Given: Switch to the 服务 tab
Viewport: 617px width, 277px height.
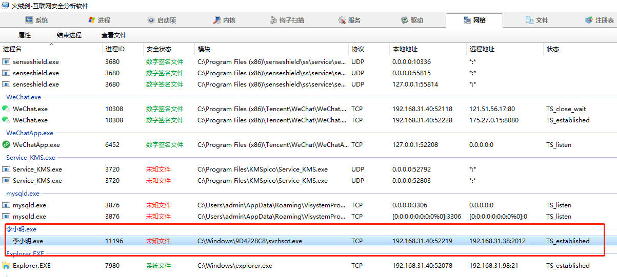Looking at the screenshot, I should 349,20.
